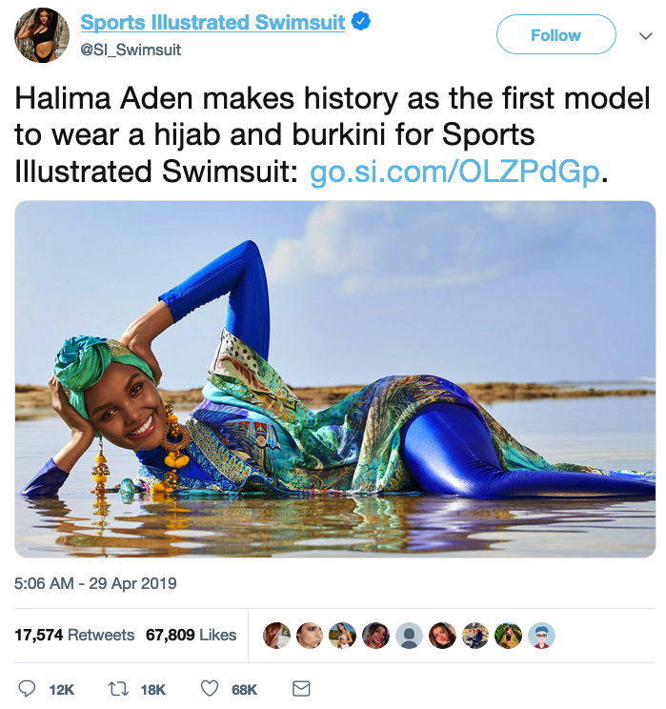Click the blue verified badge

[361, 21]
